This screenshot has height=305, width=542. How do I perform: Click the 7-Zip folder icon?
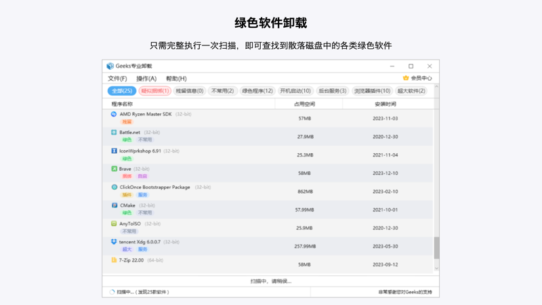pos(114,260)
